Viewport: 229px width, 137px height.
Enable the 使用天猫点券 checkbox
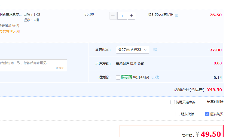click(x=172, y=102)
